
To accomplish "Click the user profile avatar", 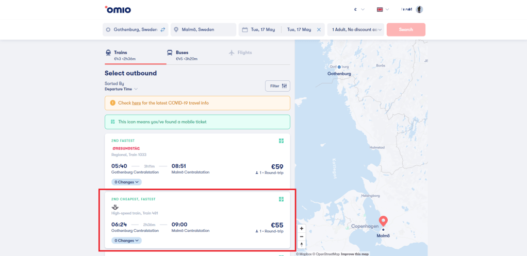I will [419, 9].
